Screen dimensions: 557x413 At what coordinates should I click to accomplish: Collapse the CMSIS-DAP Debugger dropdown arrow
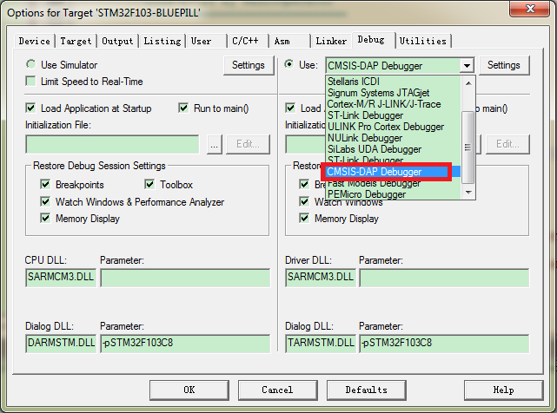click(x=467, y=66)
